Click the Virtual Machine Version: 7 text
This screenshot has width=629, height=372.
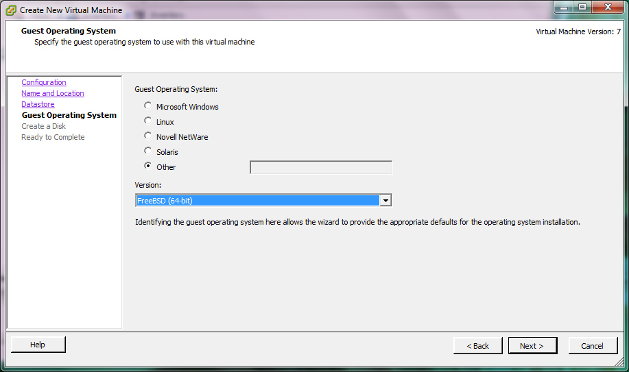click(578, 32)
